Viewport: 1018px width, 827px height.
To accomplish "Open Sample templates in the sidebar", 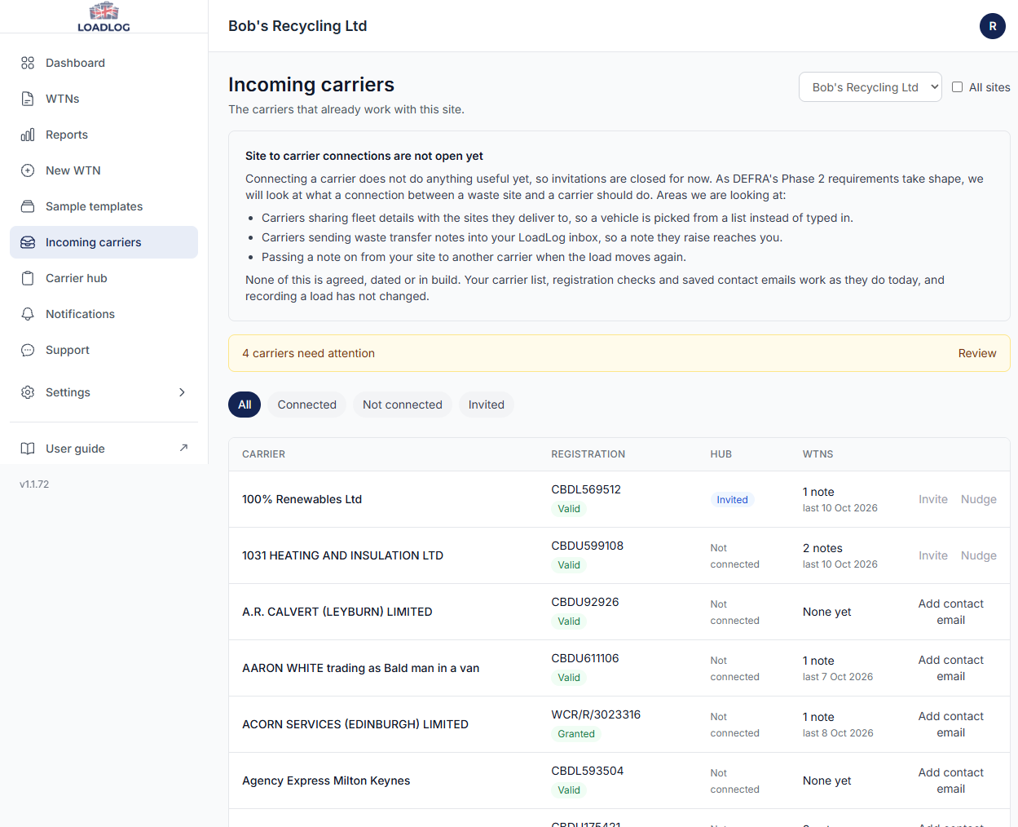I will [x=104, y=206].
